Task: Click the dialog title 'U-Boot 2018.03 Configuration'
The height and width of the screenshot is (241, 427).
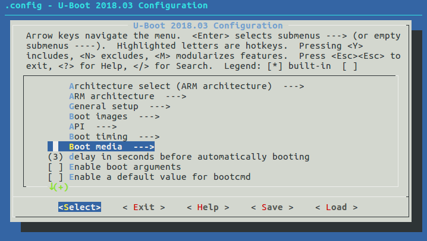Action: (208, 26)
